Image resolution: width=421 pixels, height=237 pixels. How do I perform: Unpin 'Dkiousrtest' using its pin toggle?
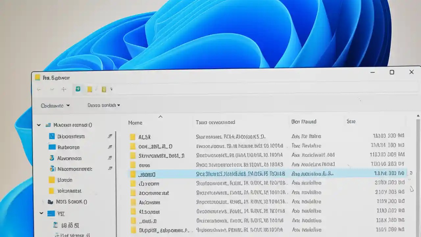click(110, 136)
